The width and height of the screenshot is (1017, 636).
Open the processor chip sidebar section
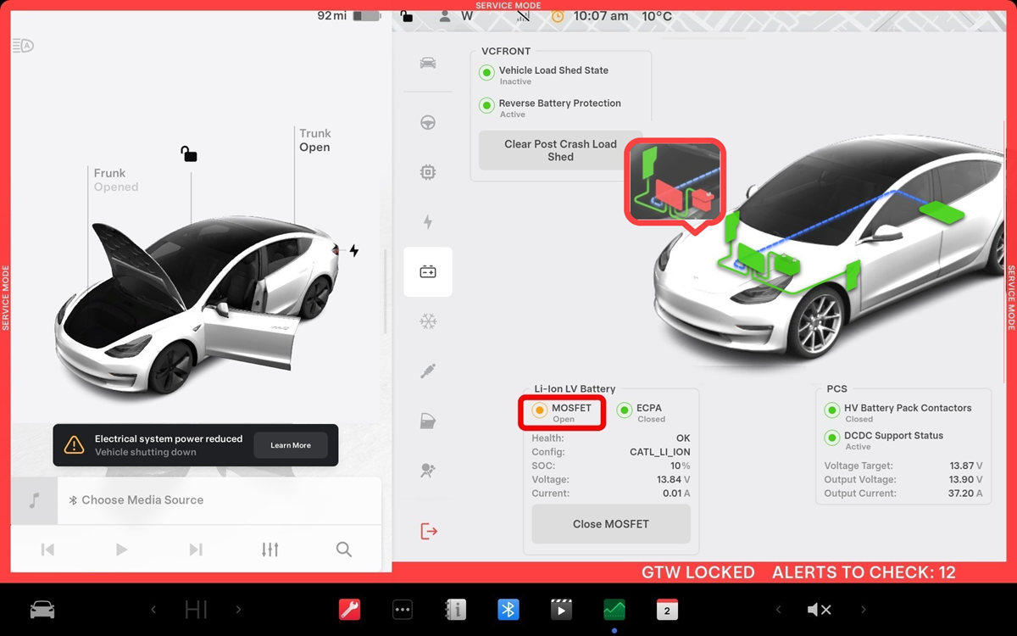(428, 173)
